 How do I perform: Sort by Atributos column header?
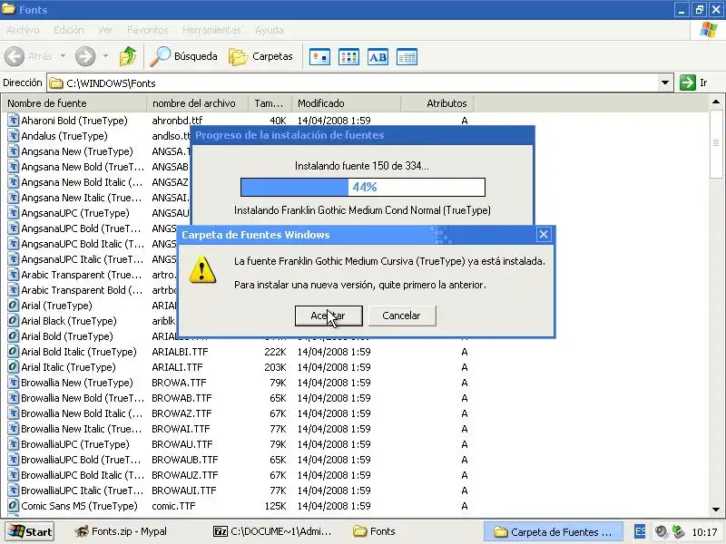[437, 103]
